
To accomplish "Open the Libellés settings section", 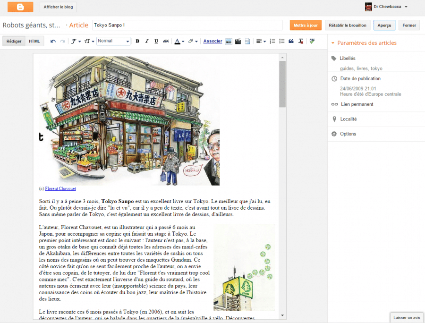I will [x=348, y=59].
